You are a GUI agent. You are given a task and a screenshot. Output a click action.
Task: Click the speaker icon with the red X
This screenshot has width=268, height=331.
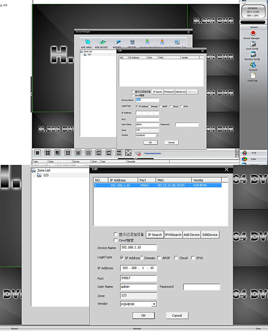point(138,153)
